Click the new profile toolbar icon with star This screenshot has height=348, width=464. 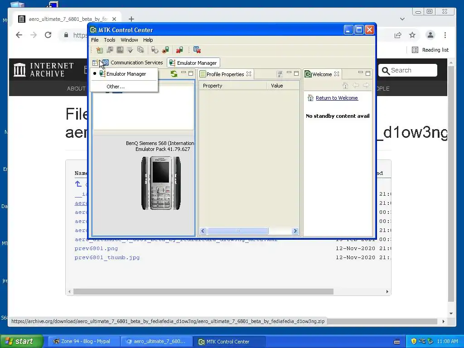click(99, 50)
